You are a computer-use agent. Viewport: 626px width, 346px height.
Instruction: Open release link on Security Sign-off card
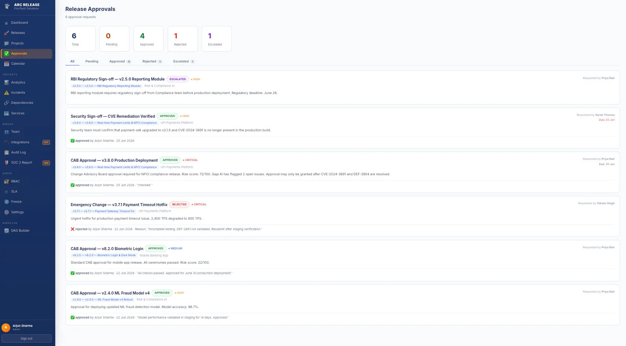pyautogui.click(x=115, y=123)
